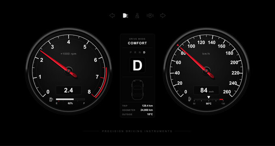Click number 7 on the tachometer
The height and width of the screenshot is (146, 275).
click(97, 77)
